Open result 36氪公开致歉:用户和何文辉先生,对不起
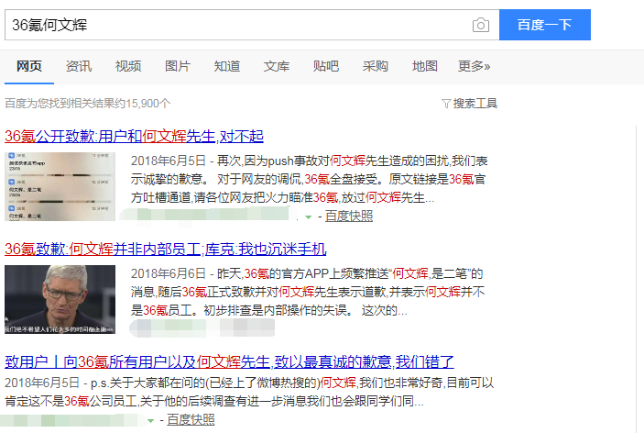This screenshot has height=433, width=644. (x=134, y=136)
